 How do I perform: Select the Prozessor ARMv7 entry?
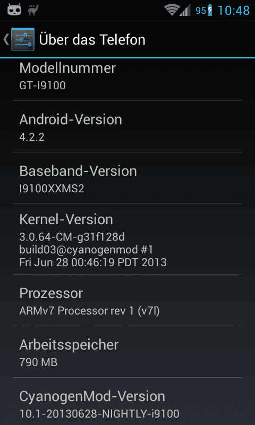point(127,300)
